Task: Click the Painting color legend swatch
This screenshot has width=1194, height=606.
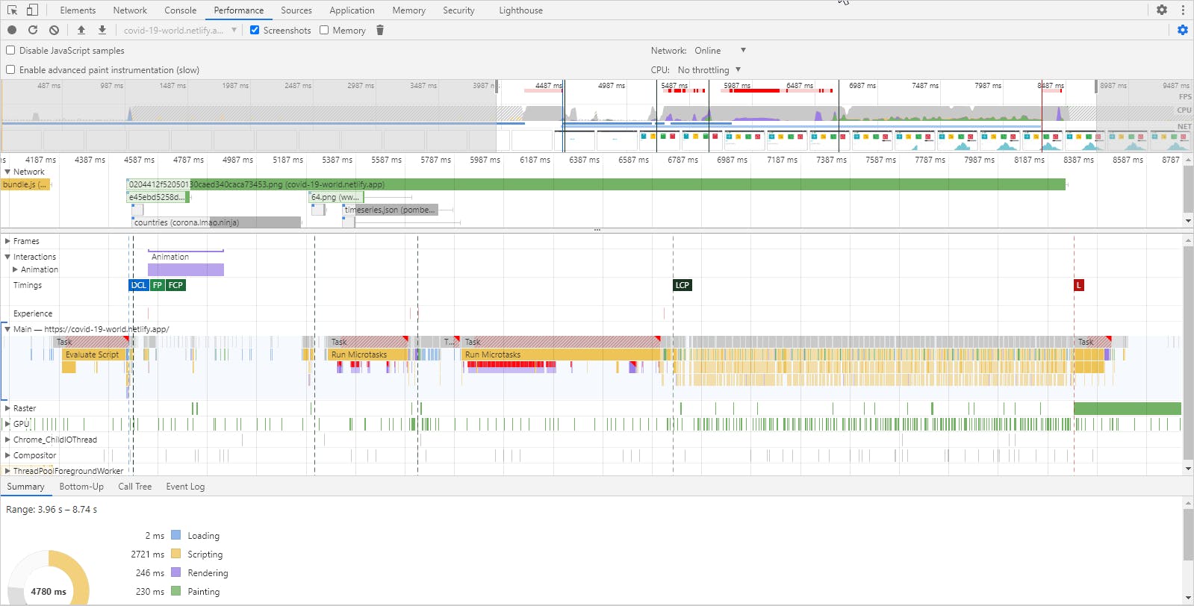Action: (x=176, y=591)
